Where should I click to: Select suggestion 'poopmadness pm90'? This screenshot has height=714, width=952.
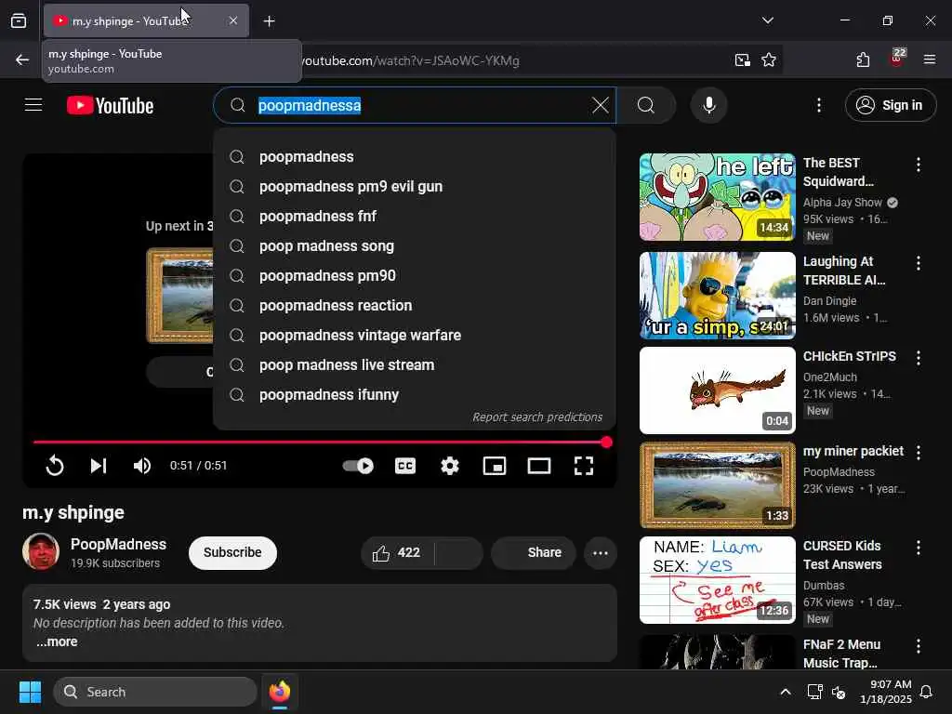tap(414, 275)
